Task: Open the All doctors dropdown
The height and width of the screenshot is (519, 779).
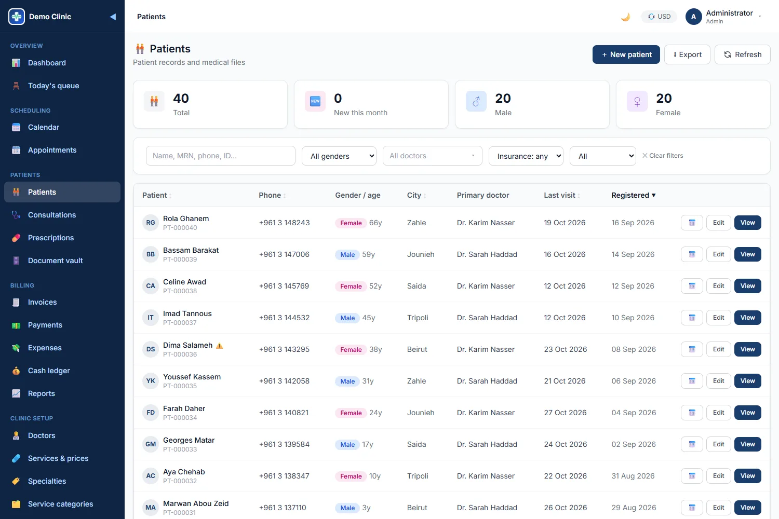Action: [433, 156]
